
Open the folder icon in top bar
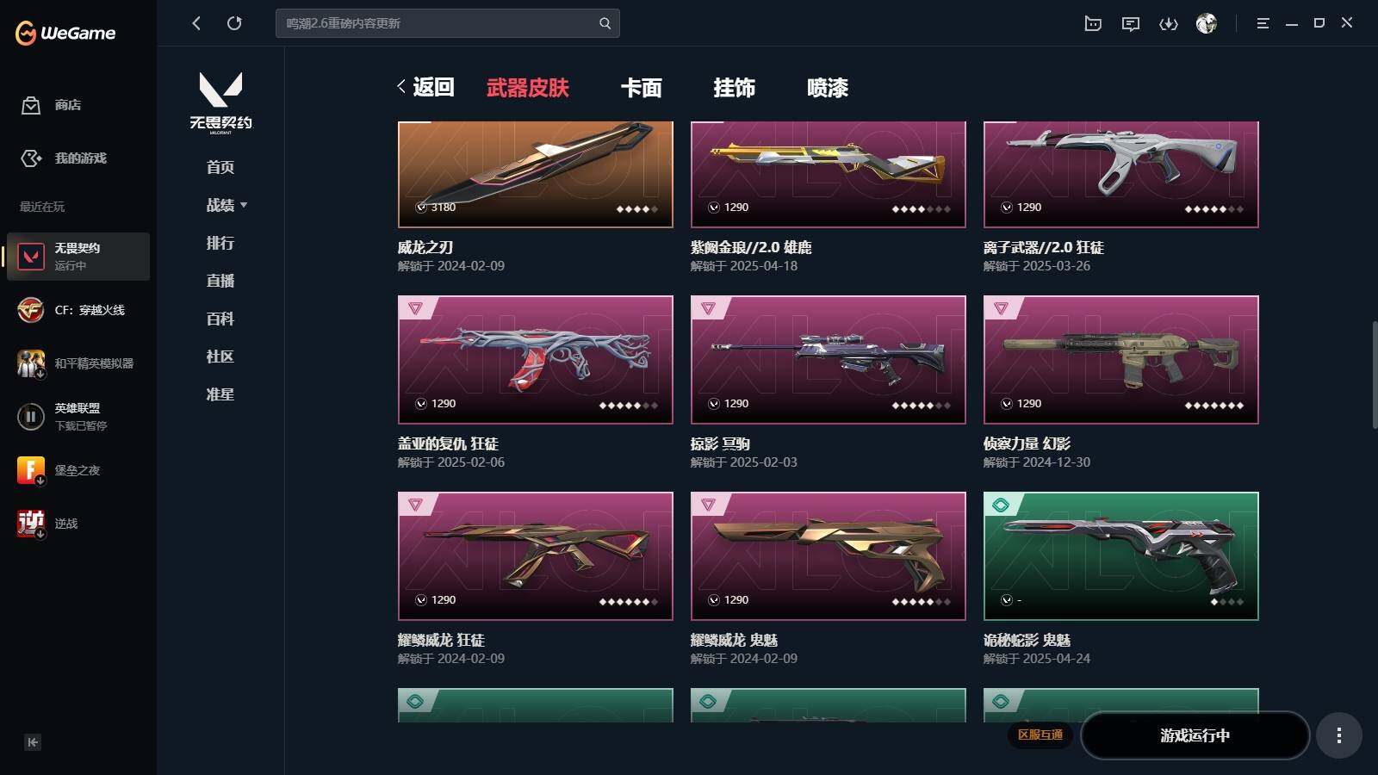(x=1093, y=24)
